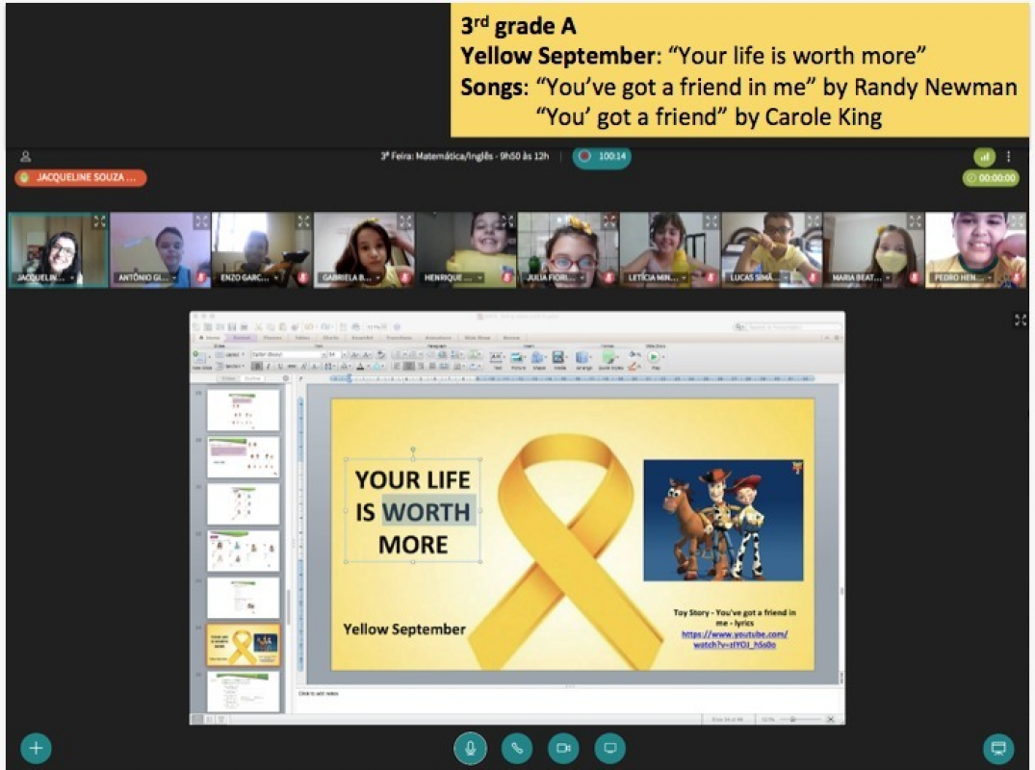The width and height of the screenshot is (1035, 770).
Task: Mute the microphone button
Action: [470, 748]
